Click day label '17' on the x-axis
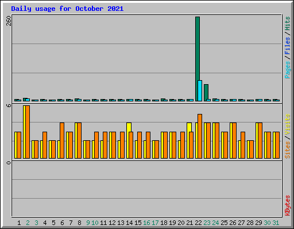Viewport: 294px width, 229px height. point(155,223)
